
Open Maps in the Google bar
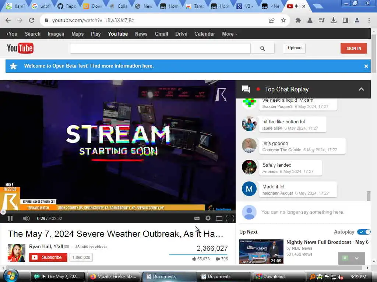click(x=77, y=34)
